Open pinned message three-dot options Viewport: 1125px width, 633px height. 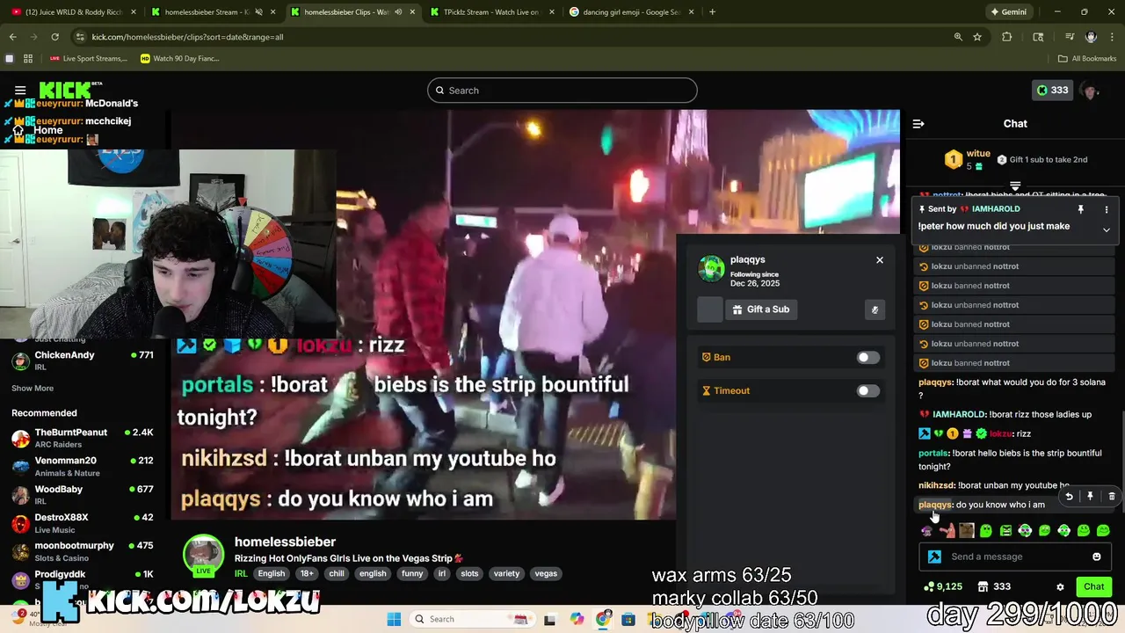point(1107,209)
